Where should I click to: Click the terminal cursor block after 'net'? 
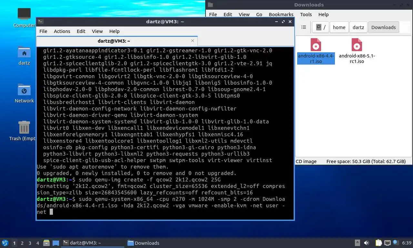[x=51, y=212]
